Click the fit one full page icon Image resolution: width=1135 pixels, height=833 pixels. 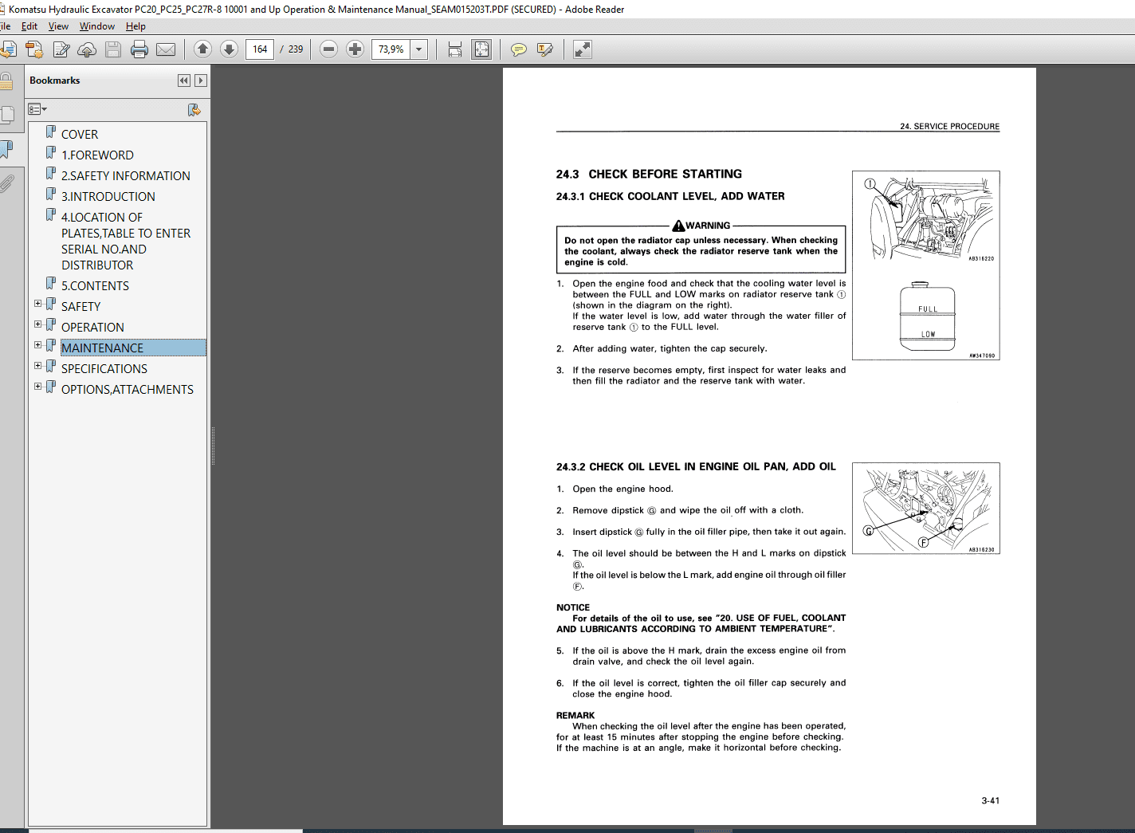tap(481, 49)
